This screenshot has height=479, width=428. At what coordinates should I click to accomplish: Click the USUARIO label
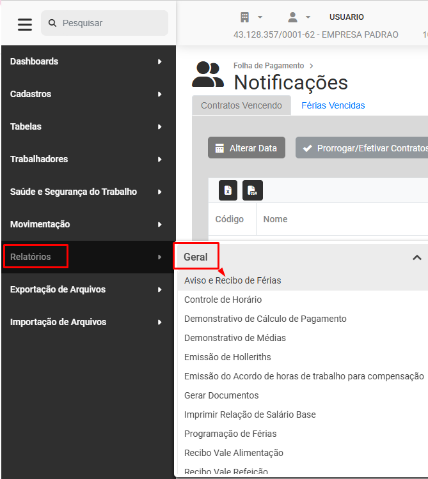click(347, 17)
